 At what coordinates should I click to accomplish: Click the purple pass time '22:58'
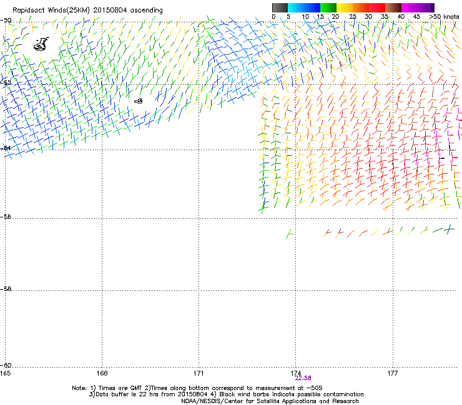pyautogui.click(x=303, y=378)
